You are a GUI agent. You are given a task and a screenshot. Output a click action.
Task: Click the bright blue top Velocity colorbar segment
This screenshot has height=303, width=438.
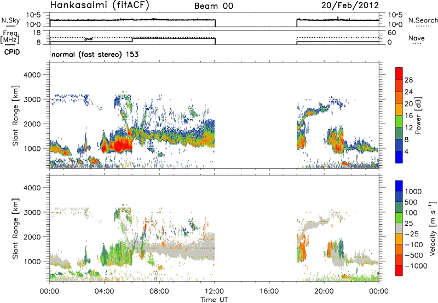(x=399, y=186)
